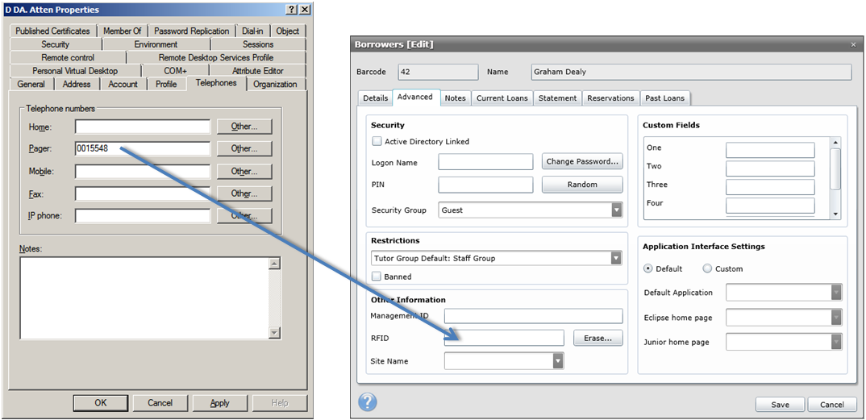
Task: Enable Active Directory Linked checkbox
Action: tap(377, 142)
